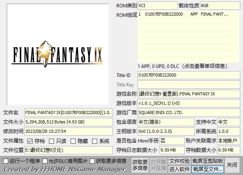Viewport: 243px width, 175px height.
Task: Click the 包含语言 field 中文(简体)
Action: click(x=166, y=122)
